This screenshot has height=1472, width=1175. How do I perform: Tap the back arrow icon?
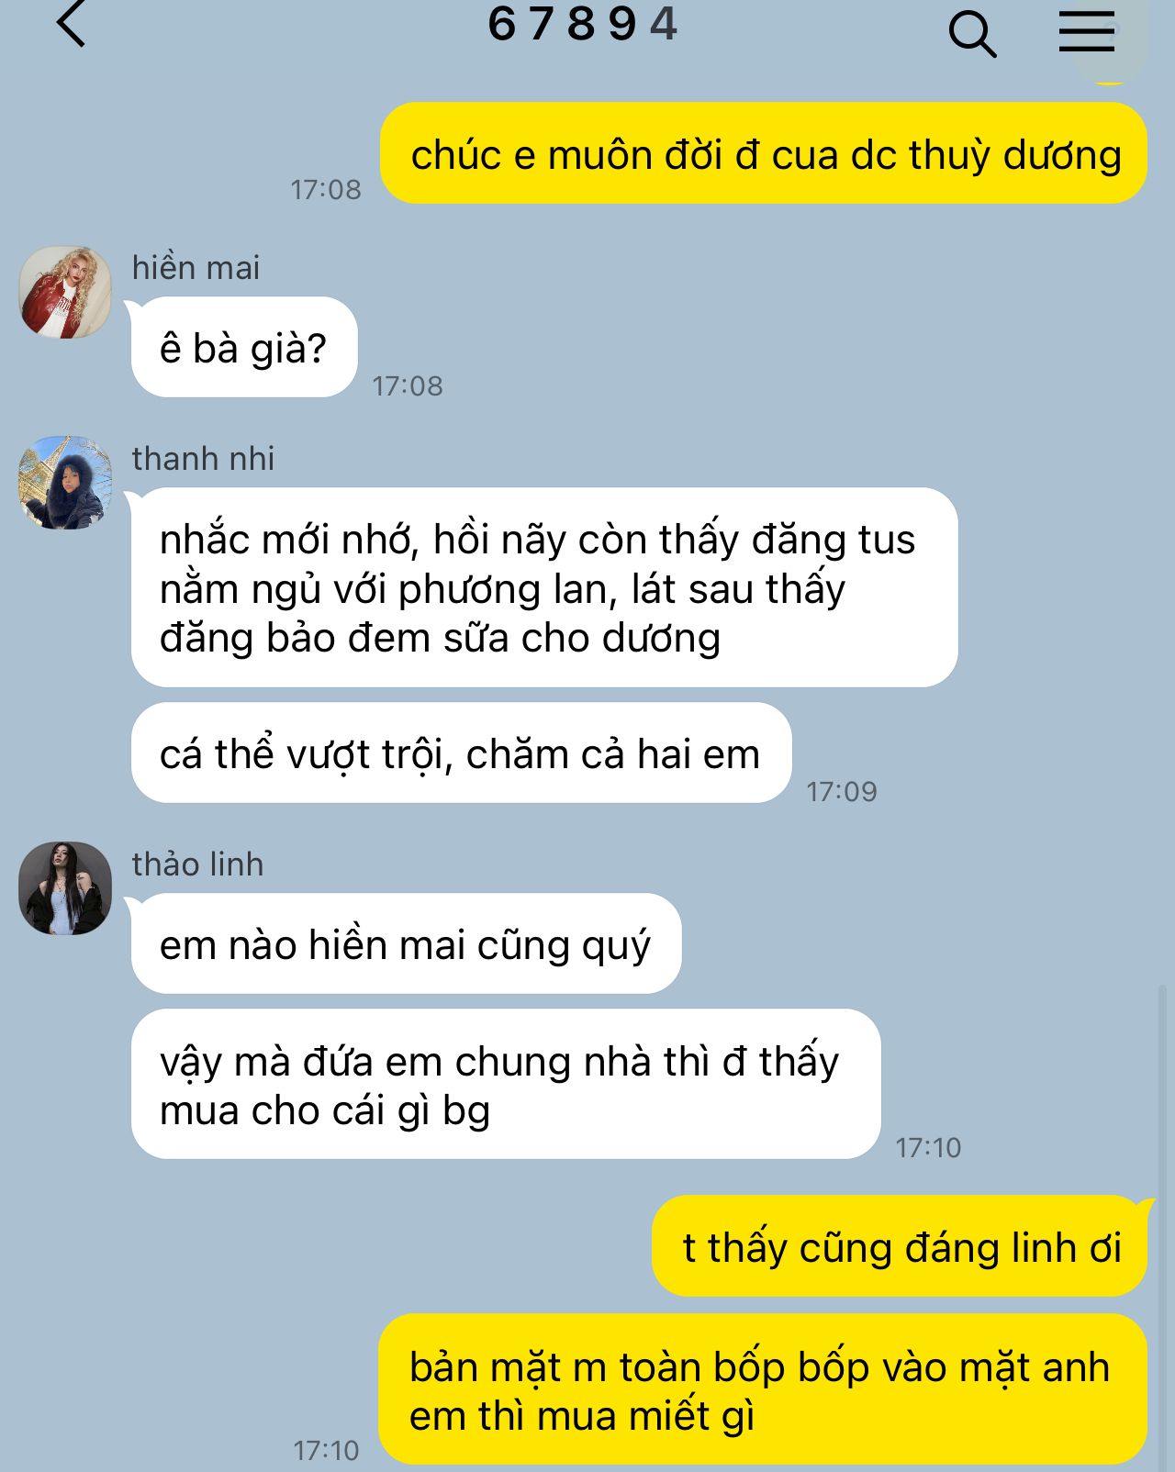tap(72, 23)
